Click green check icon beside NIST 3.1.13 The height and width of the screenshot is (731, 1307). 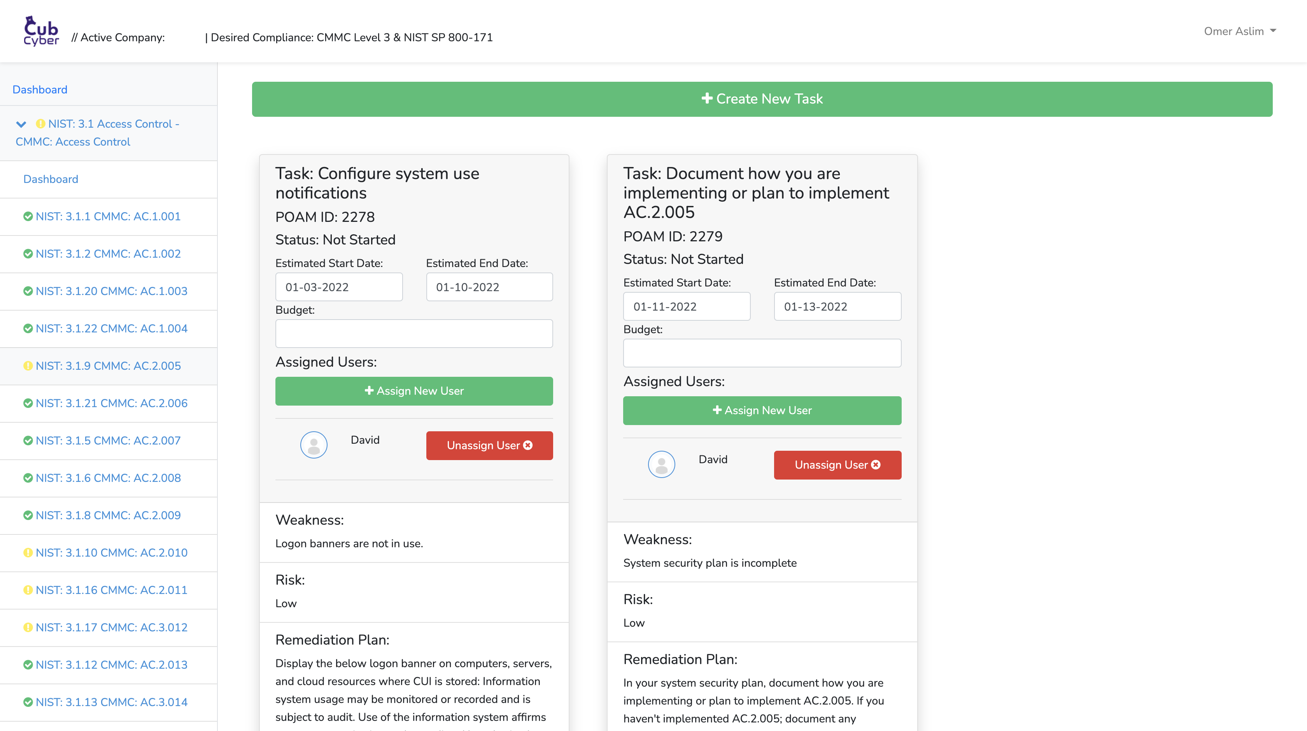coord(28,702)
